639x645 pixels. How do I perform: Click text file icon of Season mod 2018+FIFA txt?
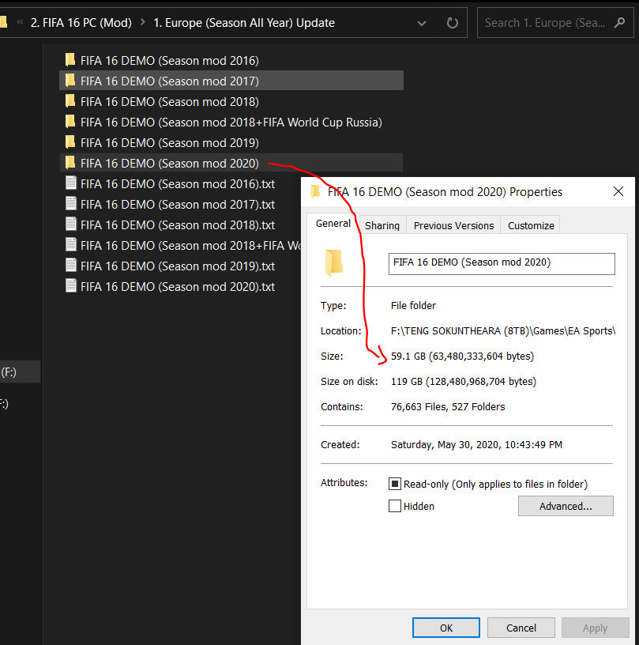click(70, 245)
